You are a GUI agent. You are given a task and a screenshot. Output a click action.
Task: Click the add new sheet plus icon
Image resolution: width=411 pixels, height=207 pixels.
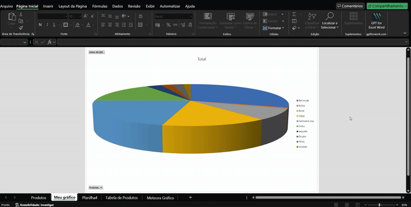191,197
